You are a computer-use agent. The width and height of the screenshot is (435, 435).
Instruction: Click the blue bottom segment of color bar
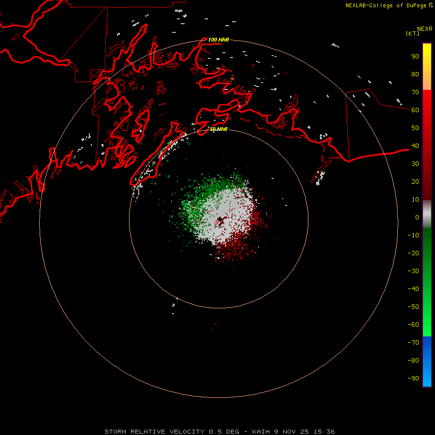tap(427, 362)
